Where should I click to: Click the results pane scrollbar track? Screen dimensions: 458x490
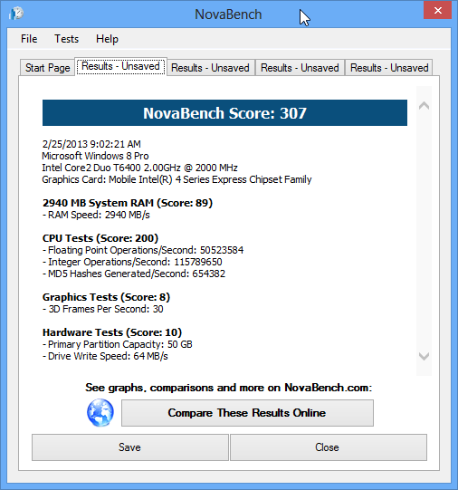pos(424,231)
